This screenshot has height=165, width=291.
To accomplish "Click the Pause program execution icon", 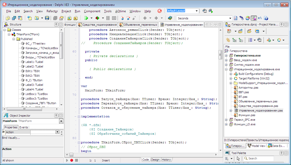I will click(108, 18).
